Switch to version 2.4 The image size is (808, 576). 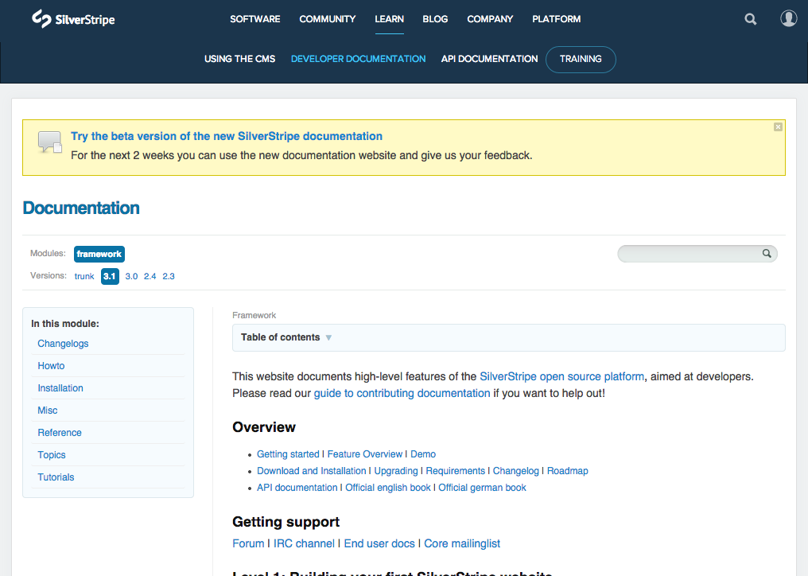(150, 276)
